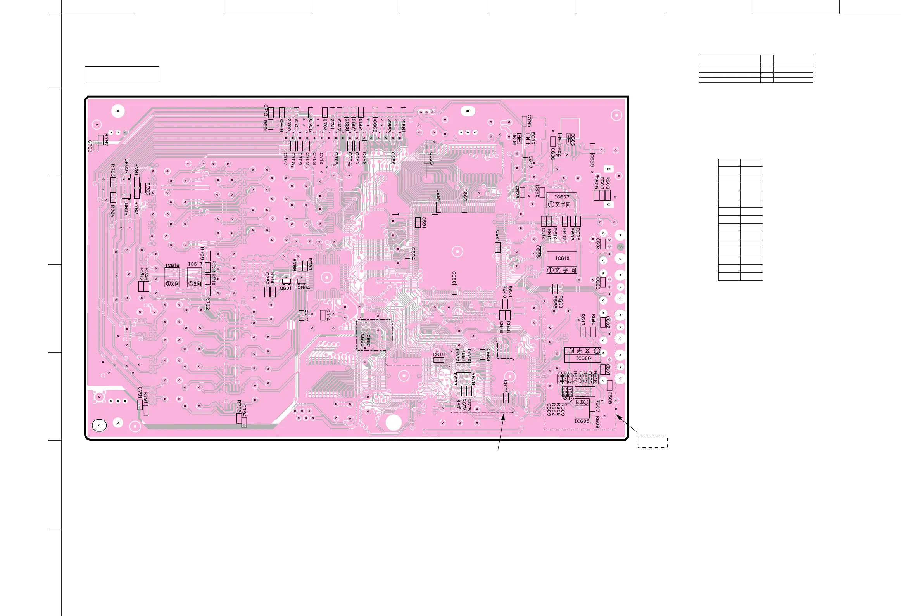The height and width of the screenshot is (616, 901).
Task: Select the IC605 component label
Action: point(582,421)
